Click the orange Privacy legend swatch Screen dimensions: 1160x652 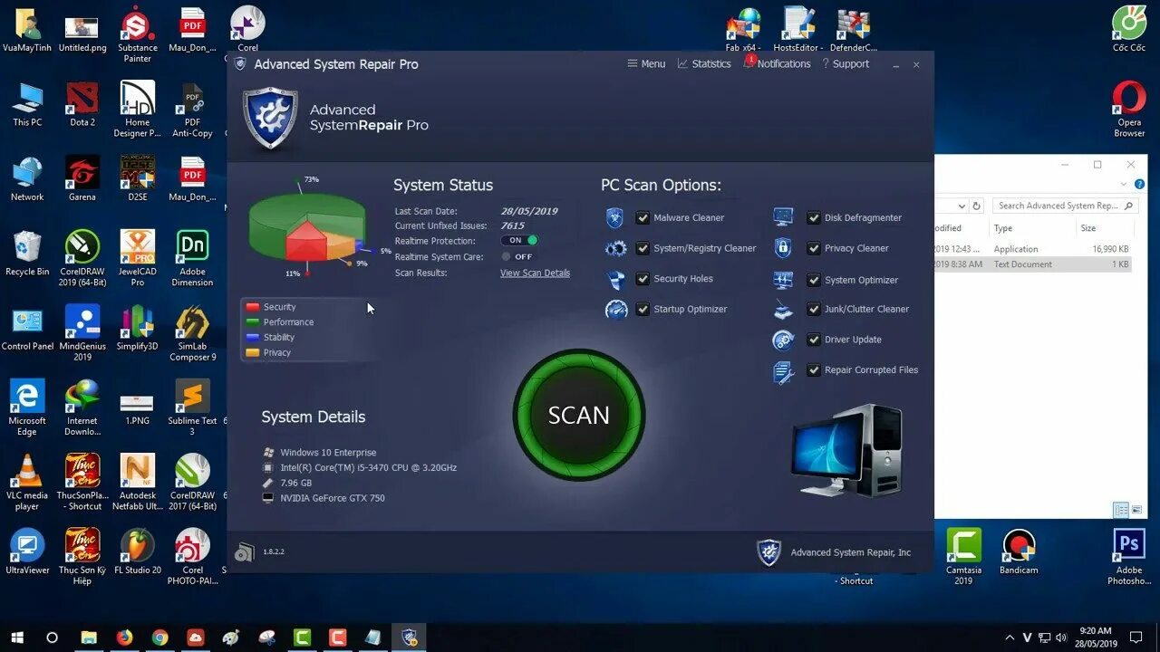click(x=253, y=353)
